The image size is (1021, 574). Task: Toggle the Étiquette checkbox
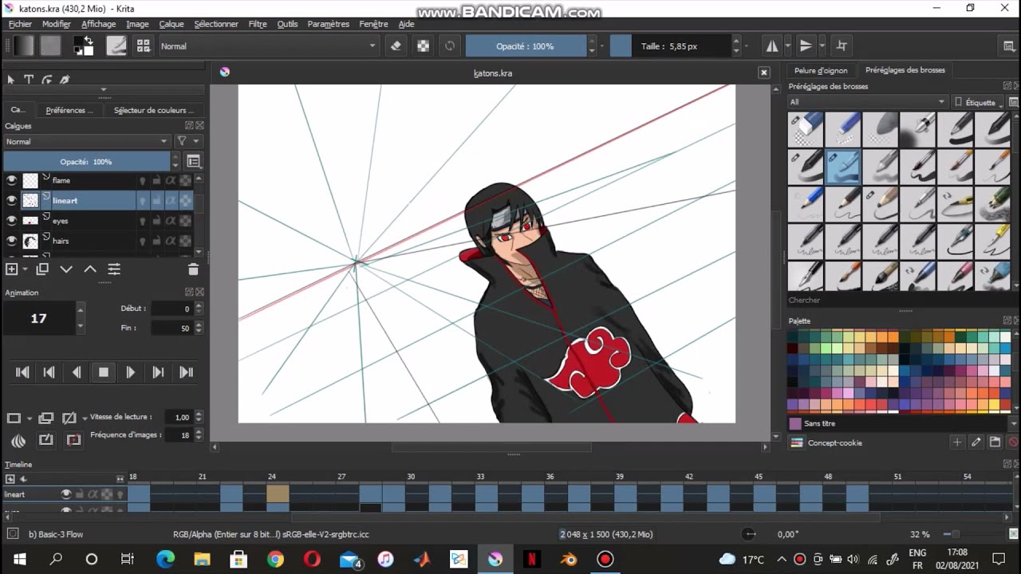click(x=958, y=102)
